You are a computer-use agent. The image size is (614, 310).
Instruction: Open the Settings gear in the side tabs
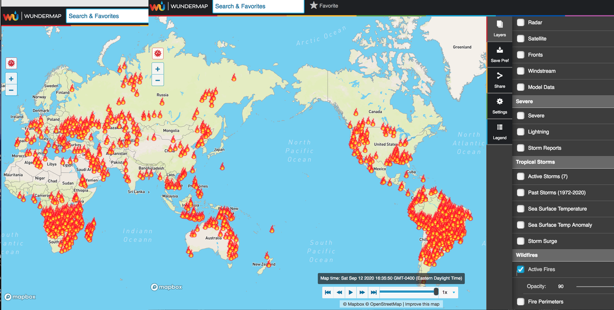click(x=499, y=101)
